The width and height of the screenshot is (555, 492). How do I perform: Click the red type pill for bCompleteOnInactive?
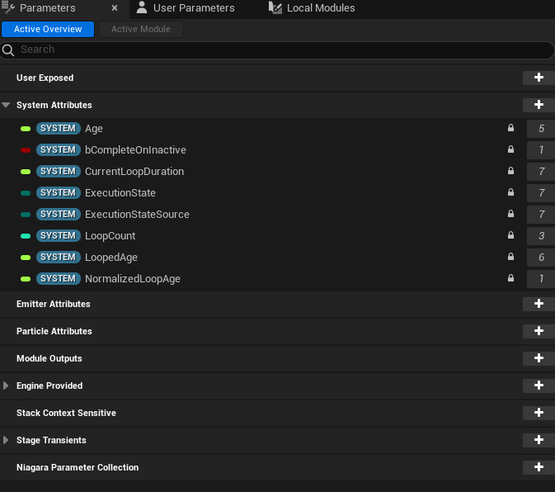[26, 150]
